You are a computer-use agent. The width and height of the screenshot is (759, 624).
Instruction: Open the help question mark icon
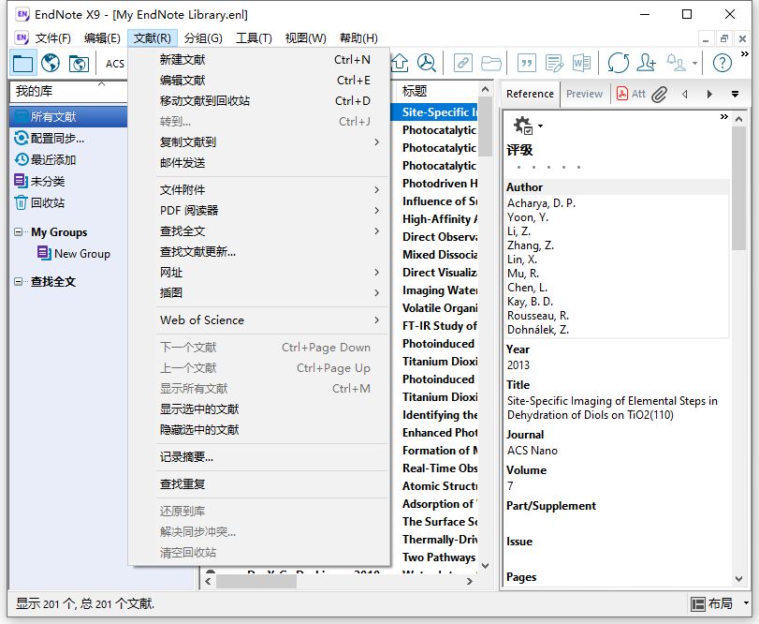tap(722, 63)
